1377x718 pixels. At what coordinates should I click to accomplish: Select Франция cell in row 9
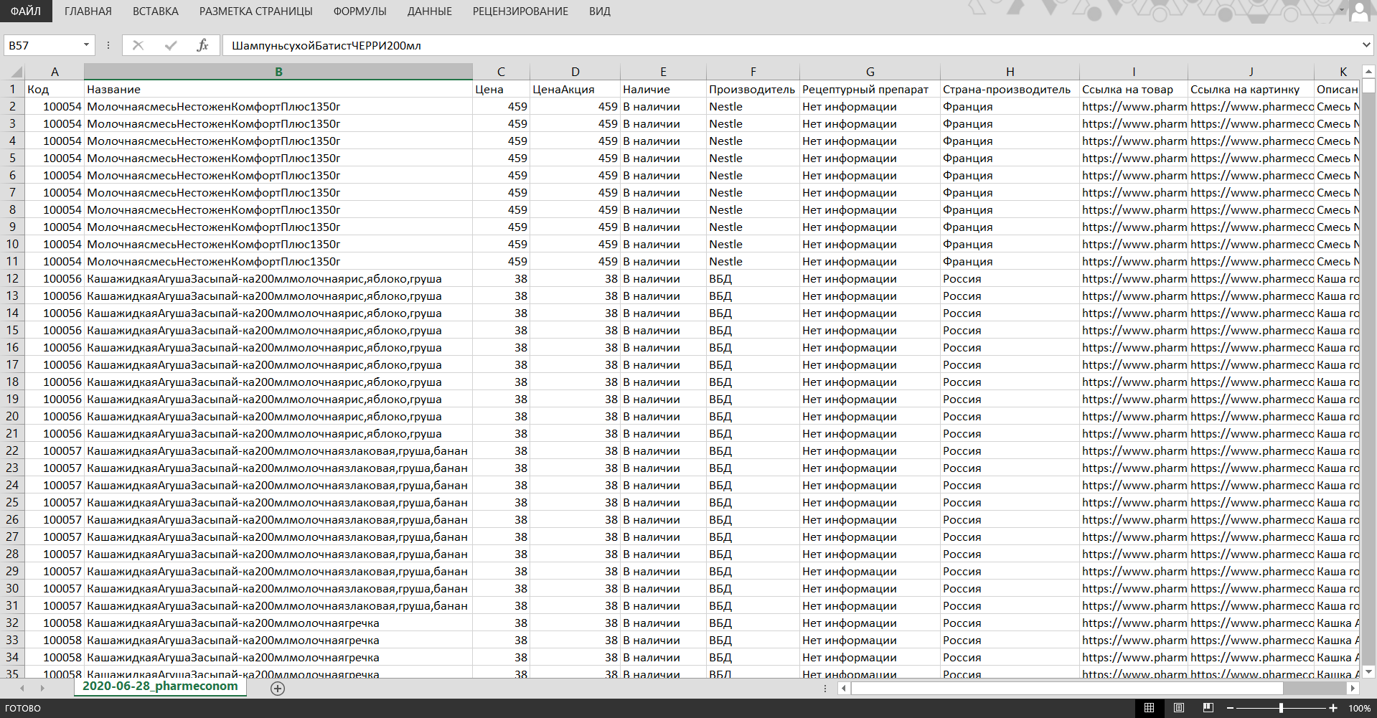coord(1010,227)
